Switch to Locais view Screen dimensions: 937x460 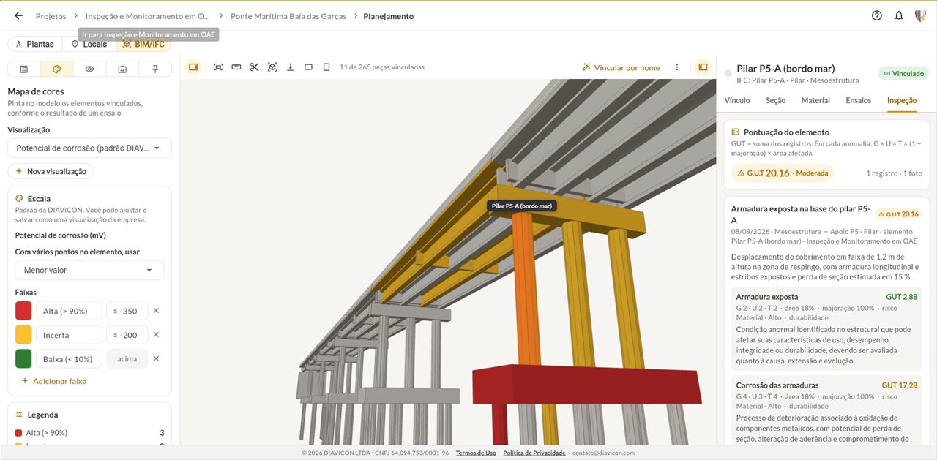[x=89, y=44]
